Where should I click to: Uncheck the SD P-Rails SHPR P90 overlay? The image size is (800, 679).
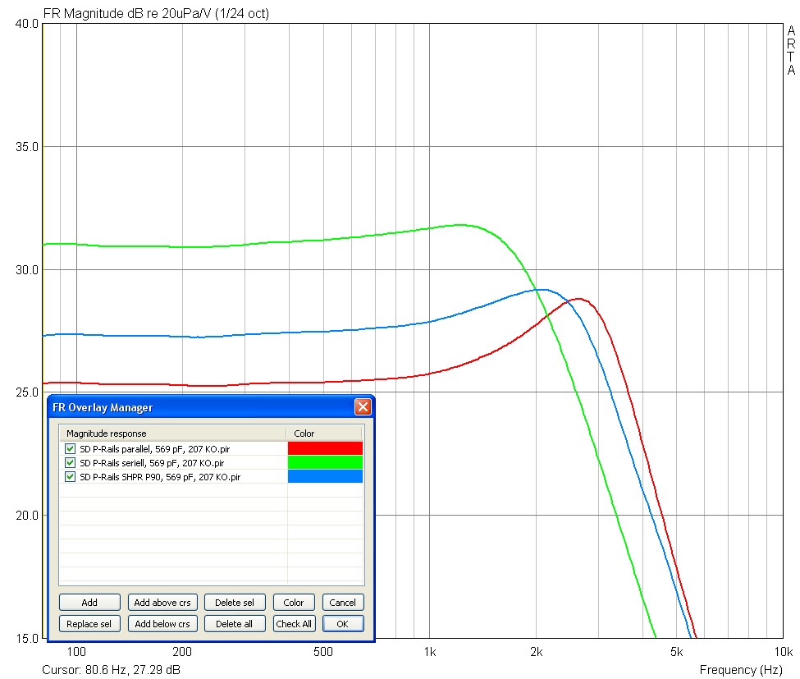[x=70, y=476]
